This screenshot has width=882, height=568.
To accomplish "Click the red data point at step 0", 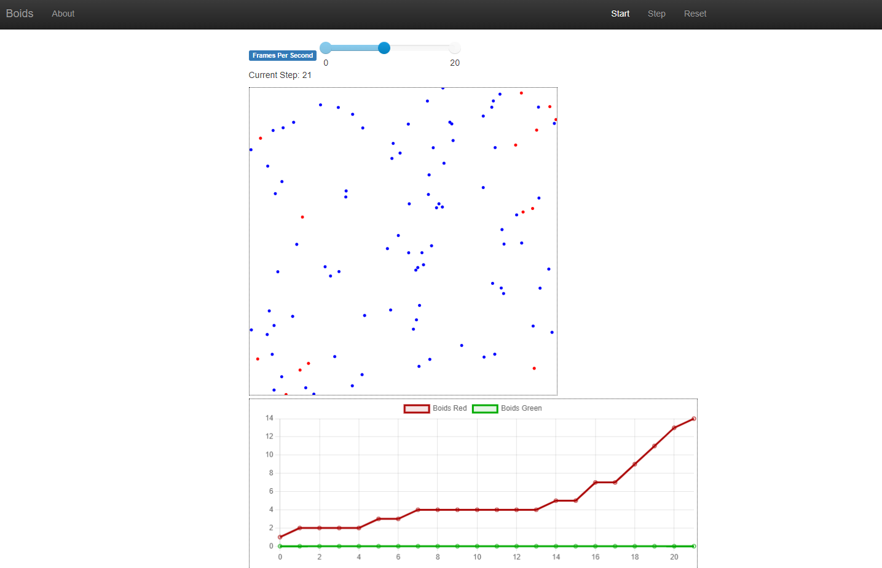I will (280, 537).
